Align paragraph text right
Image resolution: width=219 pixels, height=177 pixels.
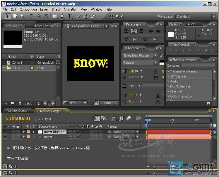[141, 31]
